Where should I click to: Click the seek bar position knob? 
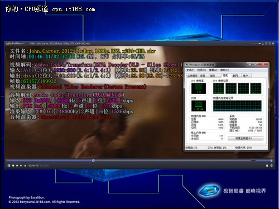(x=93, y=161)
